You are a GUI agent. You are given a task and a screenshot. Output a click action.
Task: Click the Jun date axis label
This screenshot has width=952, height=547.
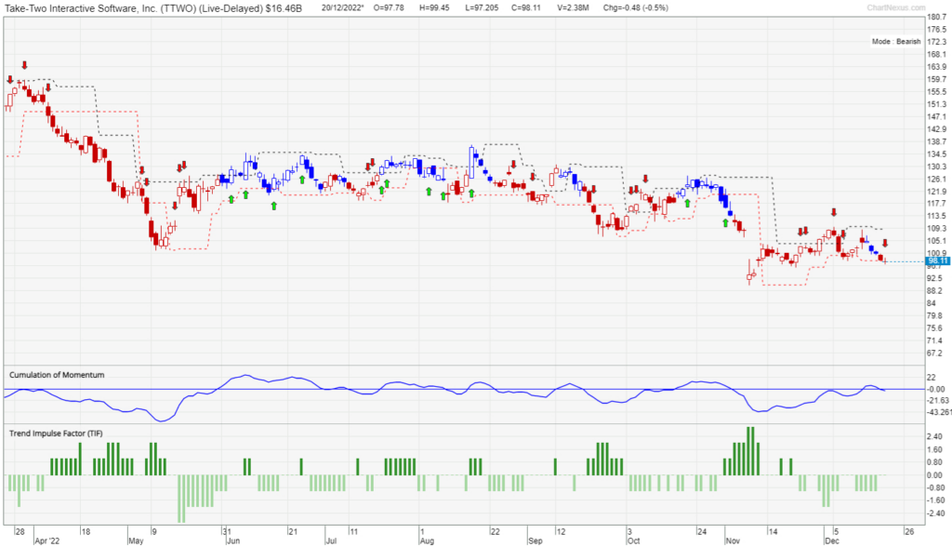pyautogui.click(x=232, y=540)
